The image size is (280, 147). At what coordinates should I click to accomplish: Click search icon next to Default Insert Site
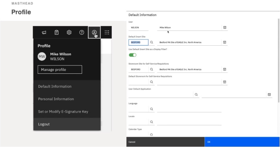tap(152, 43)
